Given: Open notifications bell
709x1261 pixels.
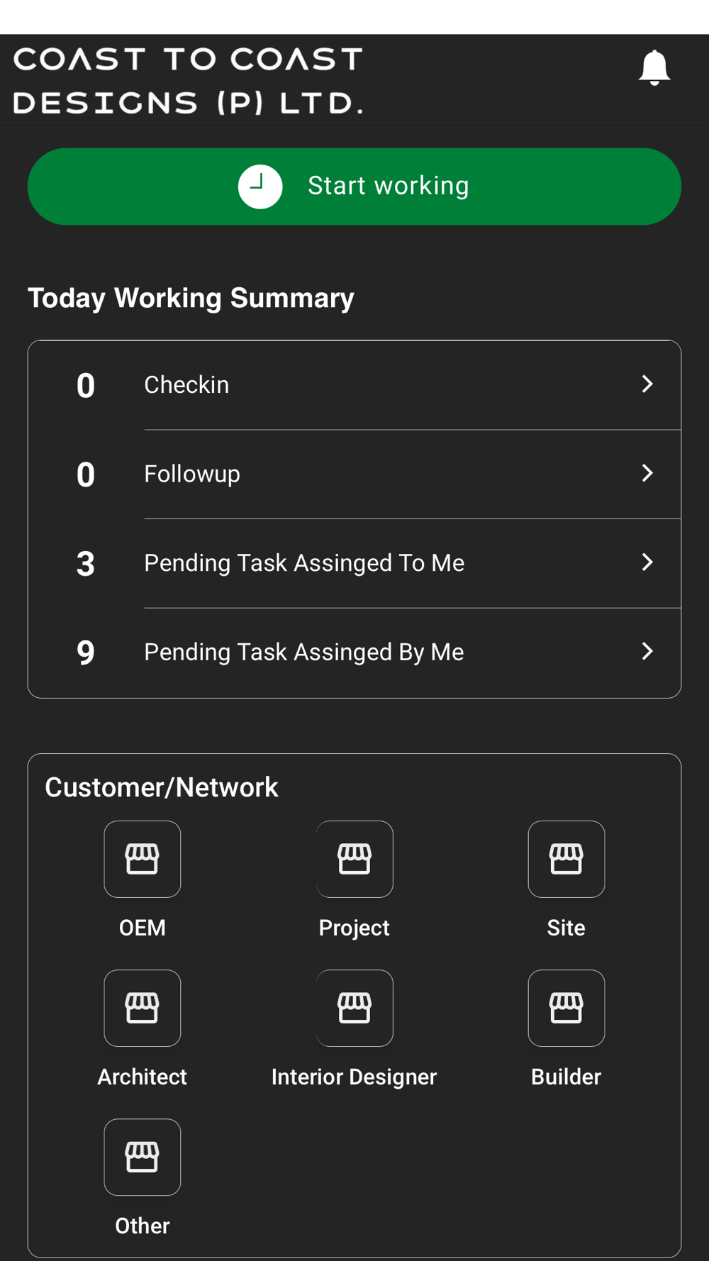Looking at the screenshot, I should point(654,68).
